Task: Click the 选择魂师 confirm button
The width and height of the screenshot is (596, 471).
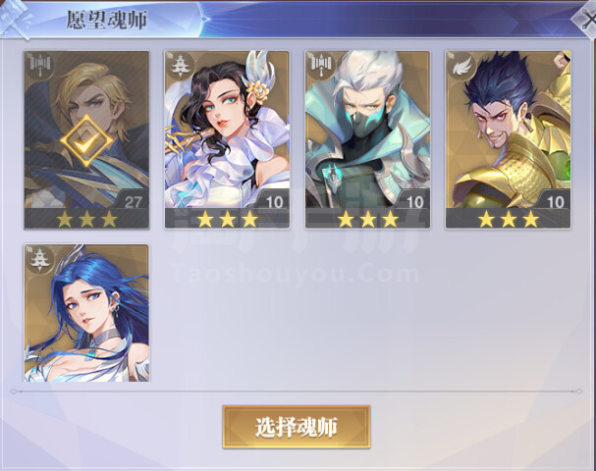Action: click(x=297, y=427)
